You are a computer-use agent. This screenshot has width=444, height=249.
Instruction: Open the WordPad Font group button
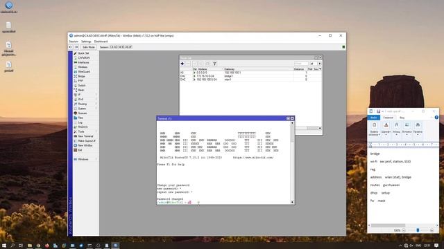click(x=386, y=129)
